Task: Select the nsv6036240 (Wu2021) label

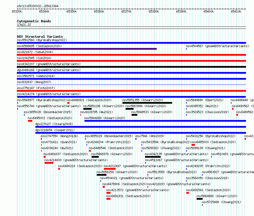Action: pyautogui.click(x=57, y=148)
